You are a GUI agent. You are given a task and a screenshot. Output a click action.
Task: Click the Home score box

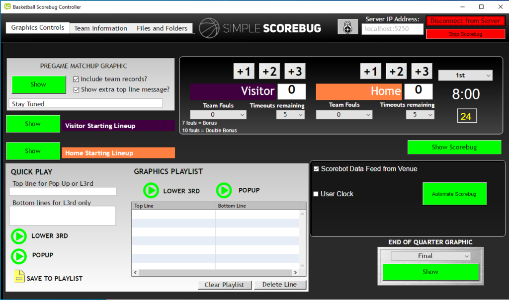coord(419,91)
